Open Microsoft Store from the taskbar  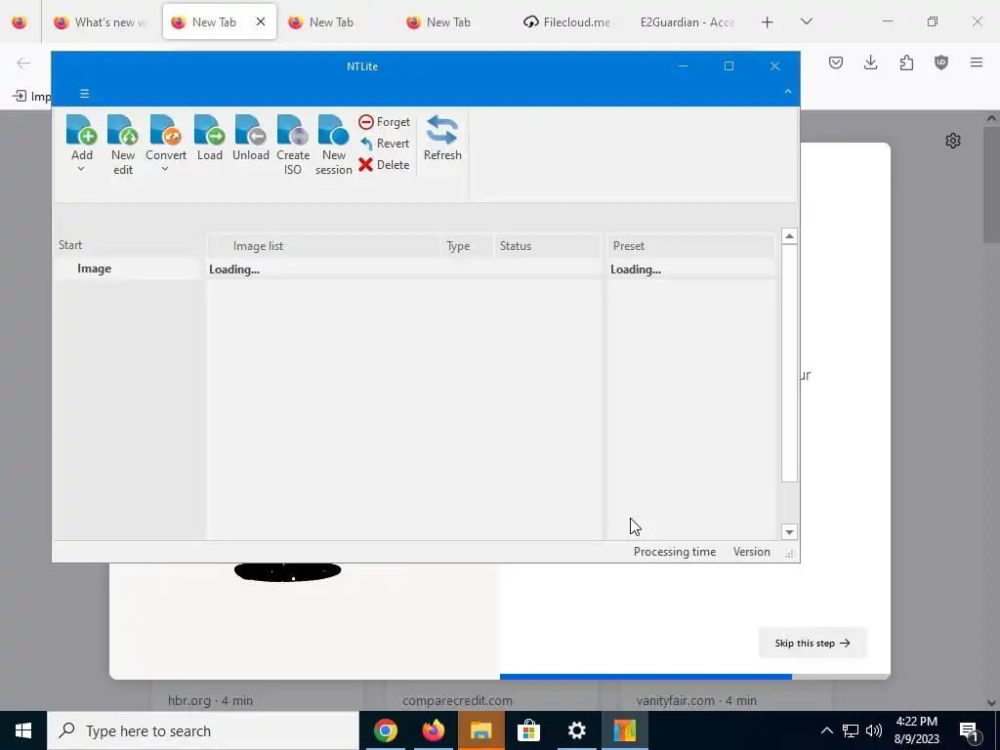pyautogui.click(x=528, y=730)
